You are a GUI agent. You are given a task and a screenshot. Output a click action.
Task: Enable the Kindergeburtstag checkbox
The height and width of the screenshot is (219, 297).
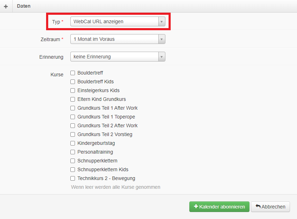pos(72,143)
